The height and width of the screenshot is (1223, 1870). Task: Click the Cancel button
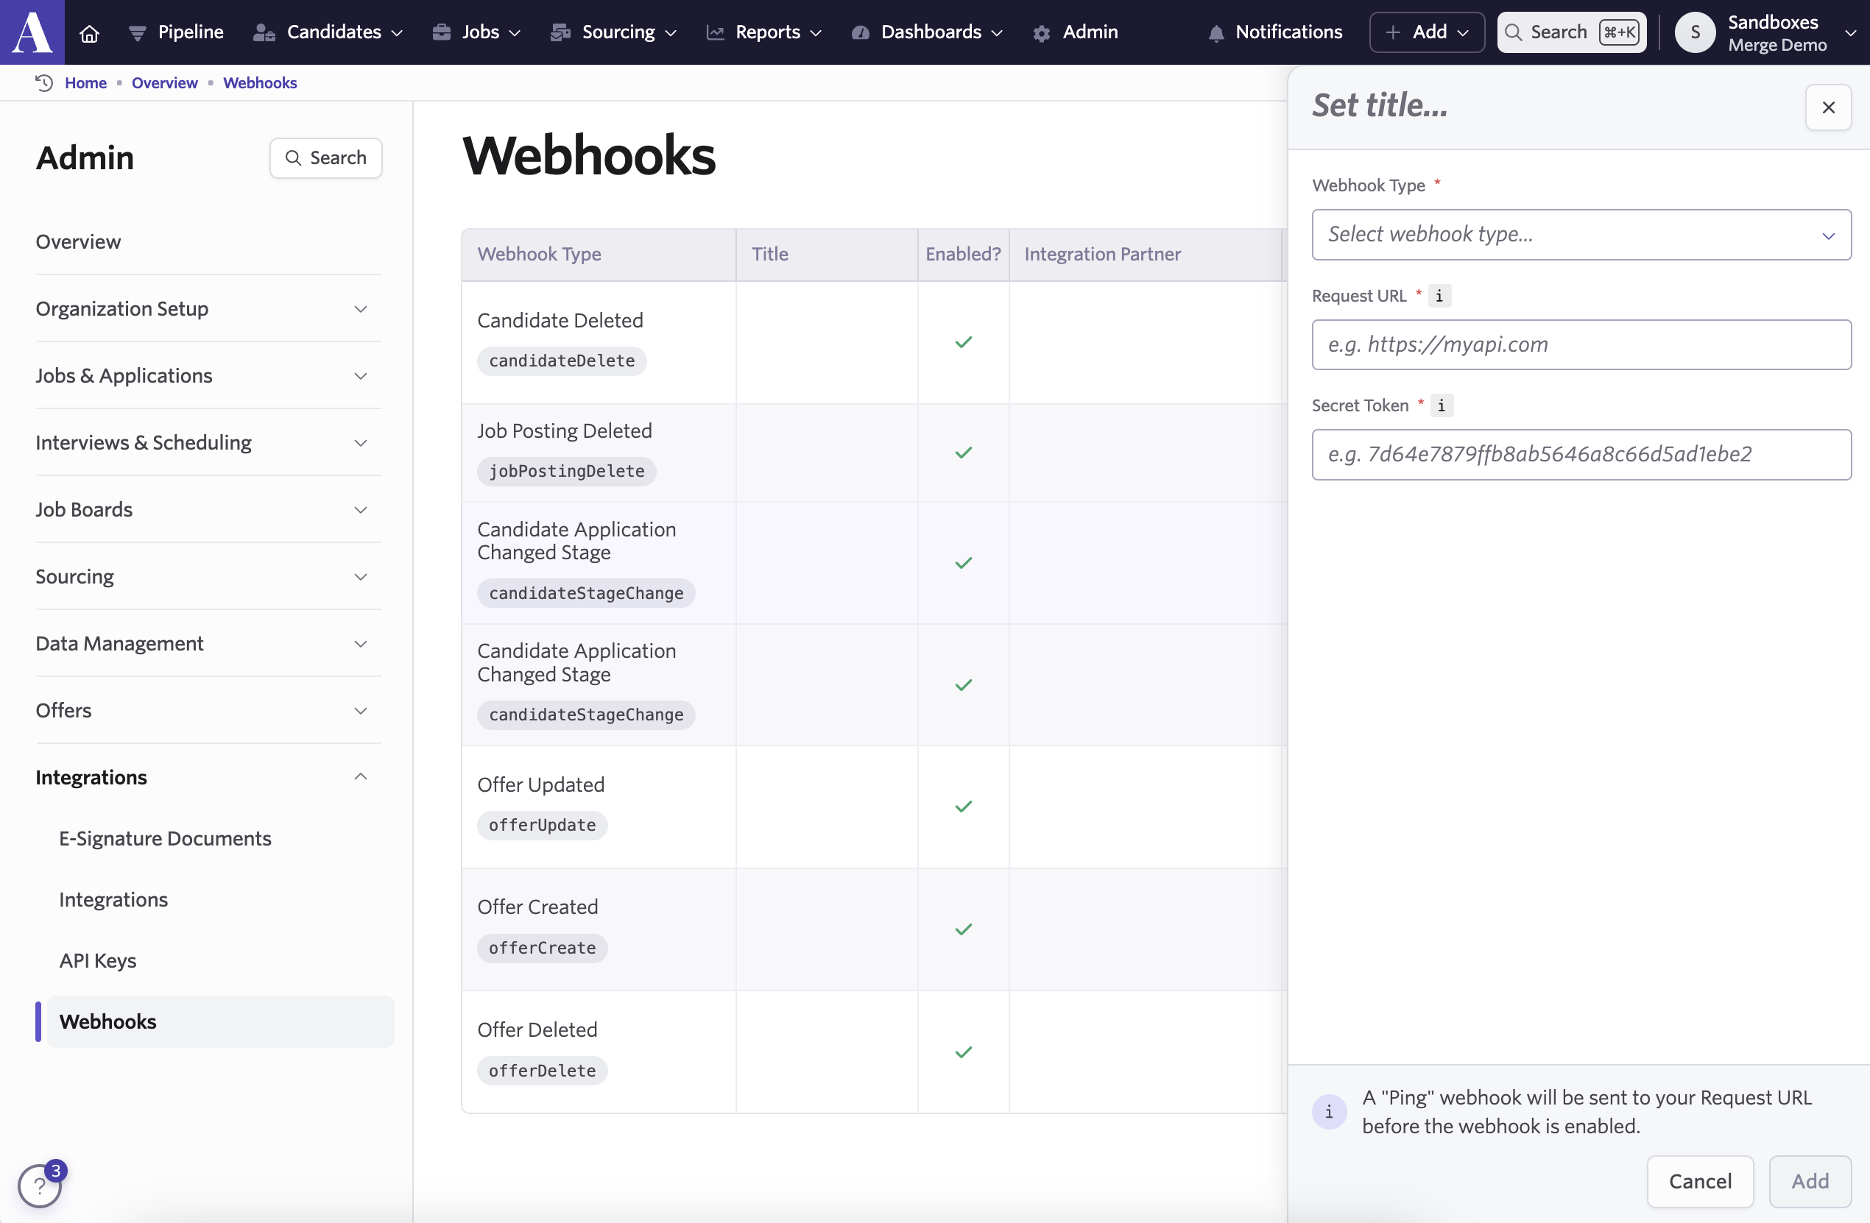coord(1699,1180)
